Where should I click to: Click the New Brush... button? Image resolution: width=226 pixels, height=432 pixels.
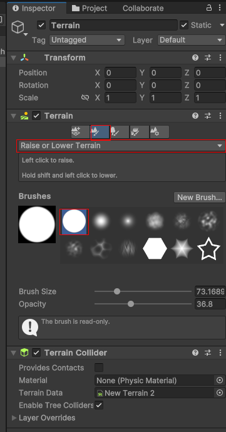[x=200, y=198]
